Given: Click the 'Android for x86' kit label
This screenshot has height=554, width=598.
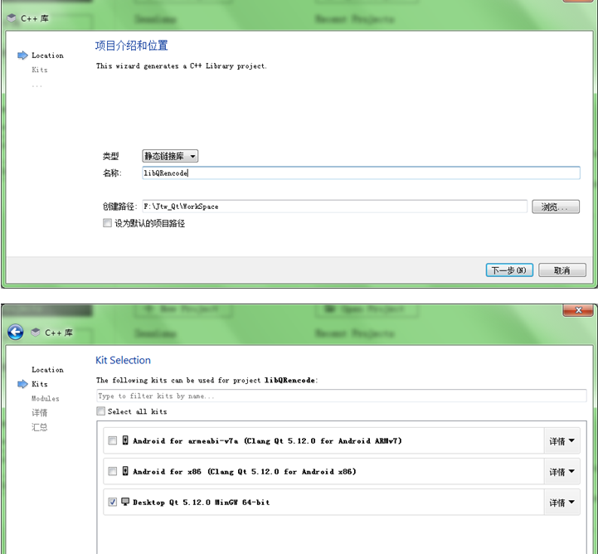Looking at the screenshot, I should click(x=244, y=472).
